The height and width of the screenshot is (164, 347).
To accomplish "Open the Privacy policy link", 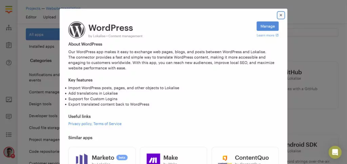I will [x=80, y=124].
